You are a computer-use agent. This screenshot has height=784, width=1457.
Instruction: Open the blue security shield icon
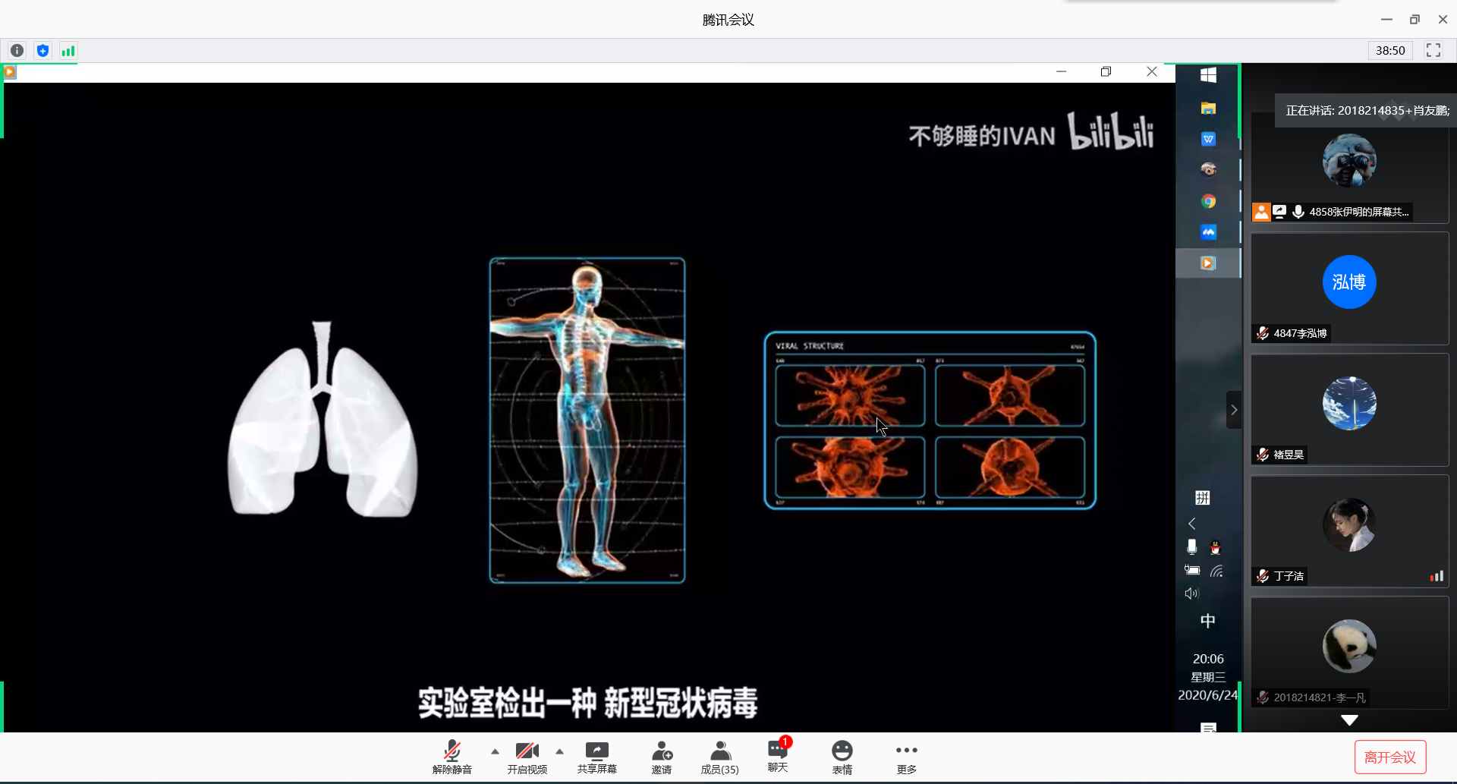[x=42, y=51]
